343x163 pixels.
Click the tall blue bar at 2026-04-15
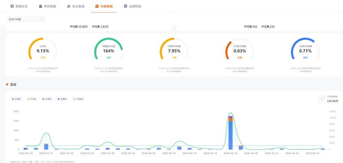pyautogui.click(x=231, y=135)
